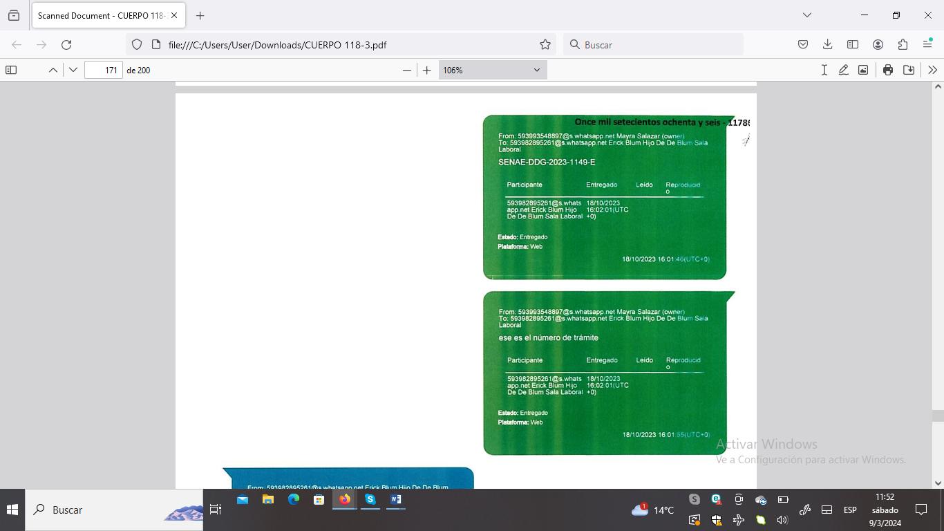Open the volume control in system tray
The height and width of the screenshot is (531, 944).
(x=782, y=520)
